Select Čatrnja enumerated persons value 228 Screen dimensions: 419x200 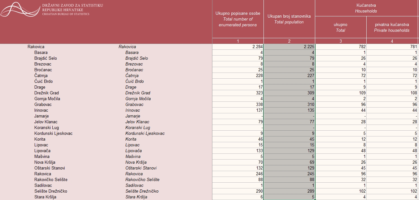click(x=238, y=76)
